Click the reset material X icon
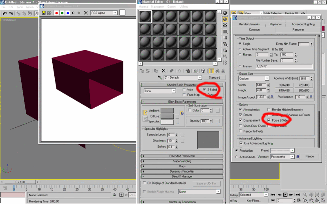This screenshot has width=327, height=204. 163,71
